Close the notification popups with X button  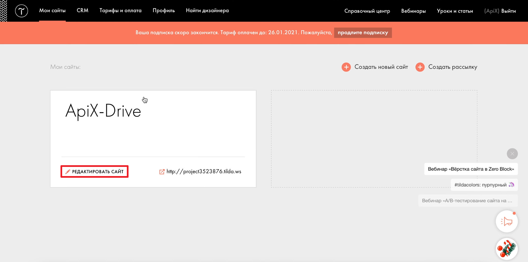512,154
